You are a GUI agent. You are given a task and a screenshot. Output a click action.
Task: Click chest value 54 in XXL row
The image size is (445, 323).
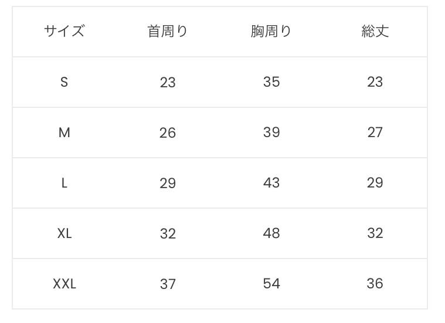271,284
